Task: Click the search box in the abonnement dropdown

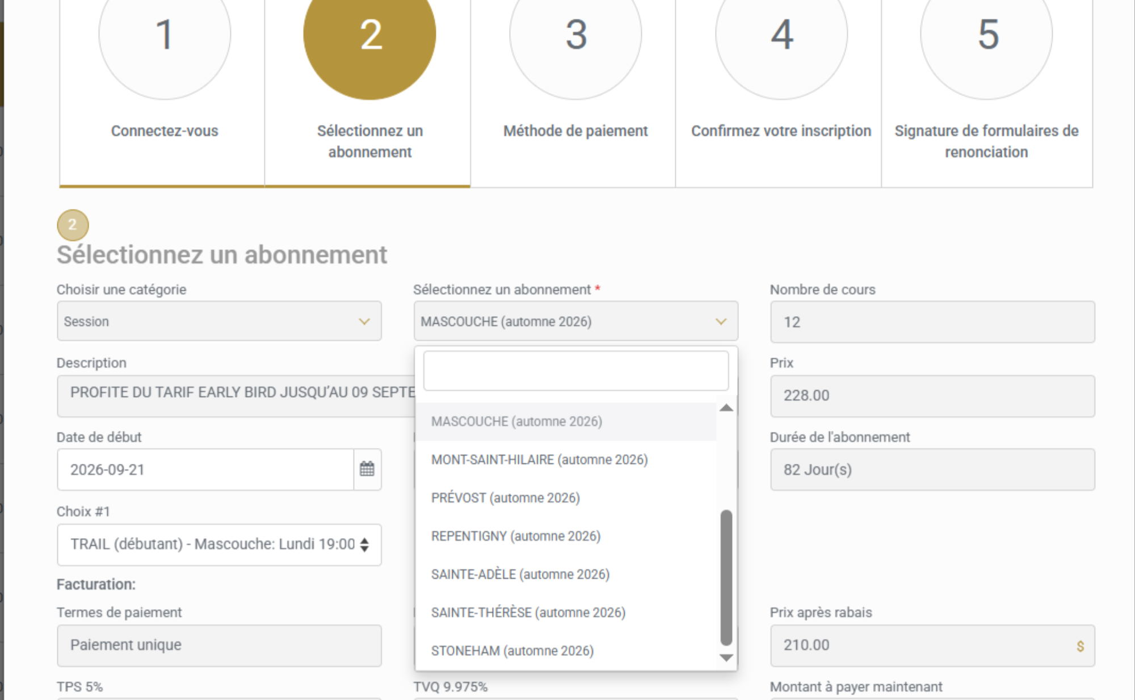Action: point(575,371)
